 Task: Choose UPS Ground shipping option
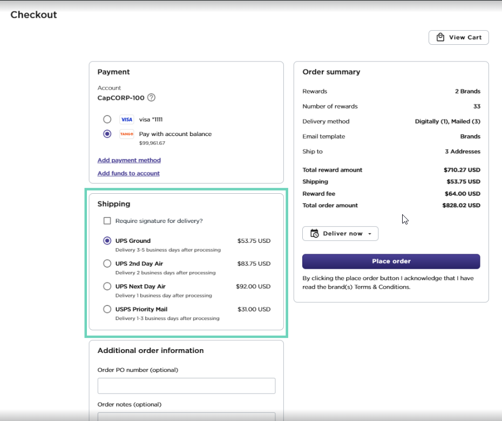pos(107,241)
